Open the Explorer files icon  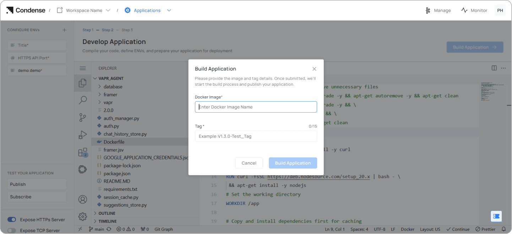pyautogui.click(x=83, y=83)
